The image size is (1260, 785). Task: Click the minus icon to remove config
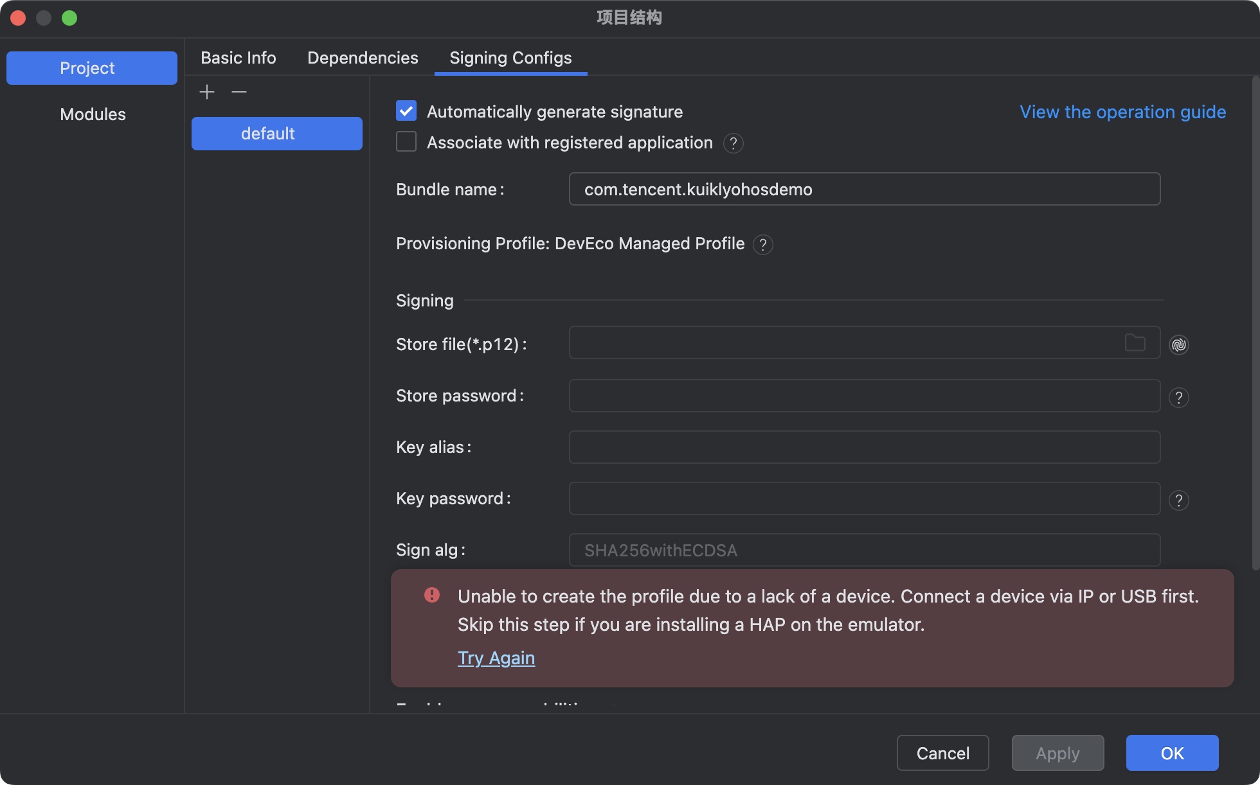click(239, 93)
